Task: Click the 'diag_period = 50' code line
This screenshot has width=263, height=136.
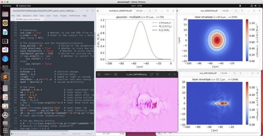Action: tap(31, 46)
